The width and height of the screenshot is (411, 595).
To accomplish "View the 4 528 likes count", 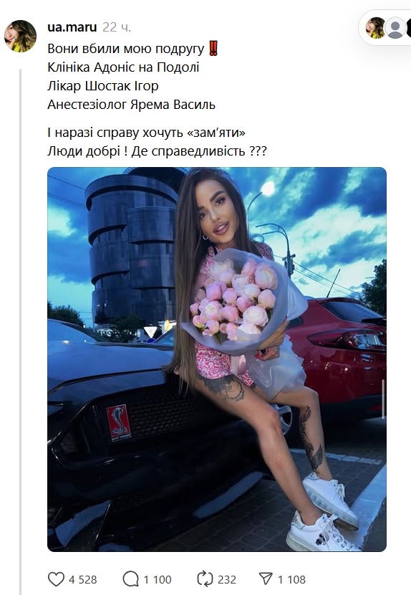I will pos(82,580).
